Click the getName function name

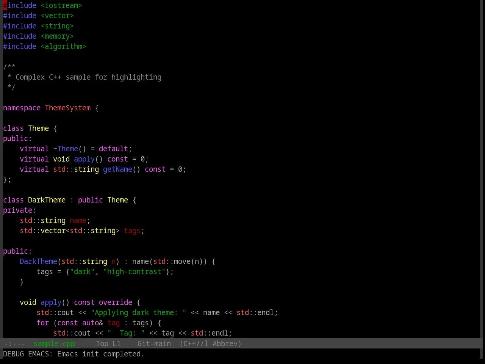[x=117, y=169]
